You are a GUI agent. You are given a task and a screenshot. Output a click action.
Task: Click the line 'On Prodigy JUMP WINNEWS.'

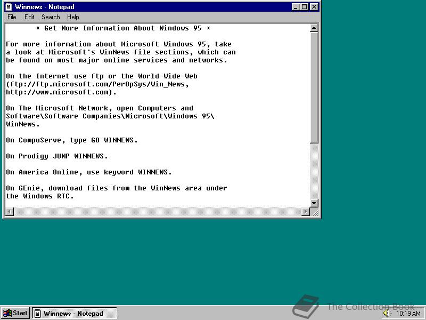(57, 156)
